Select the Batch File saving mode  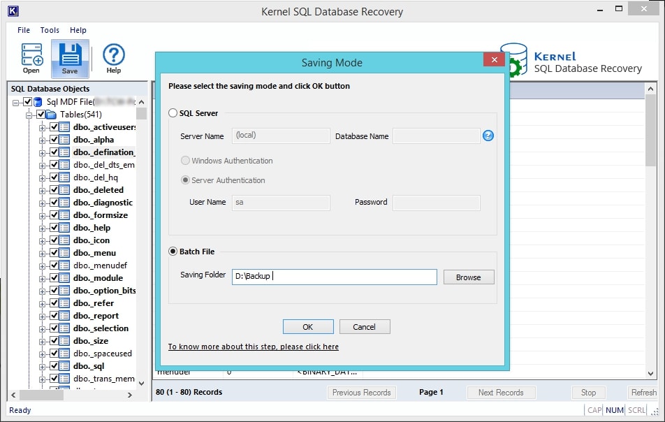pyautogui.click(x=173, y=252)
